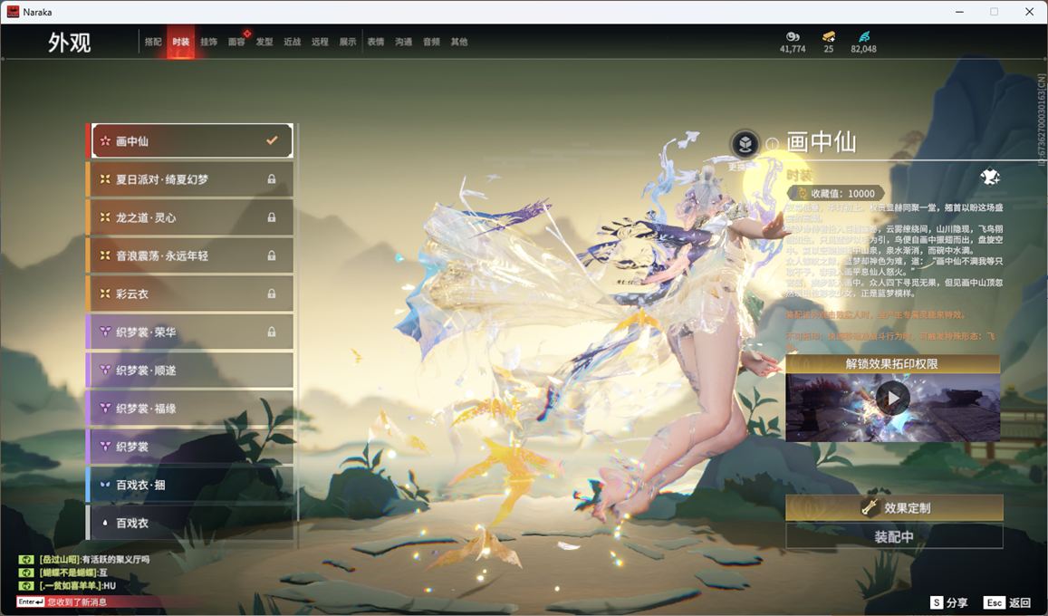Screen dimensions: 1048x616
Task: Select the 时装 tab
Action: coord(180,42)
